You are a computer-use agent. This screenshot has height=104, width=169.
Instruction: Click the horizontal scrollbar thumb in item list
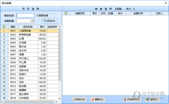29,102
